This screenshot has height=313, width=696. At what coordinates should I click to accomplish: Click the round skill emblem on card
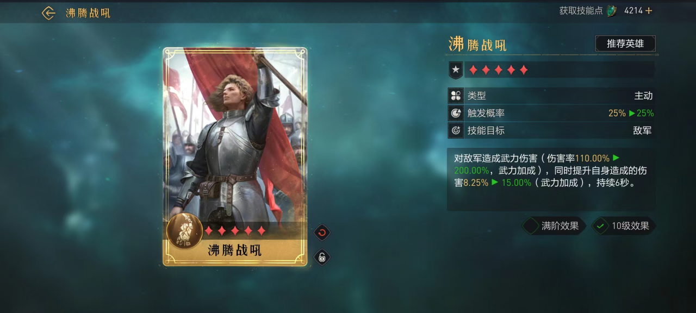point(184,231)
